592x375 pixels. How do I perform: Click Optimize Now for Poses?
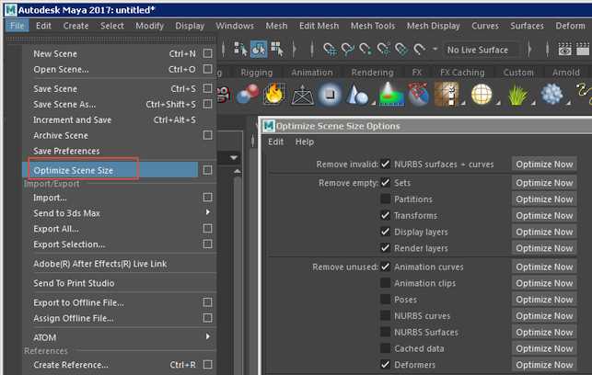pyautogui.click(x=544, y=300)
